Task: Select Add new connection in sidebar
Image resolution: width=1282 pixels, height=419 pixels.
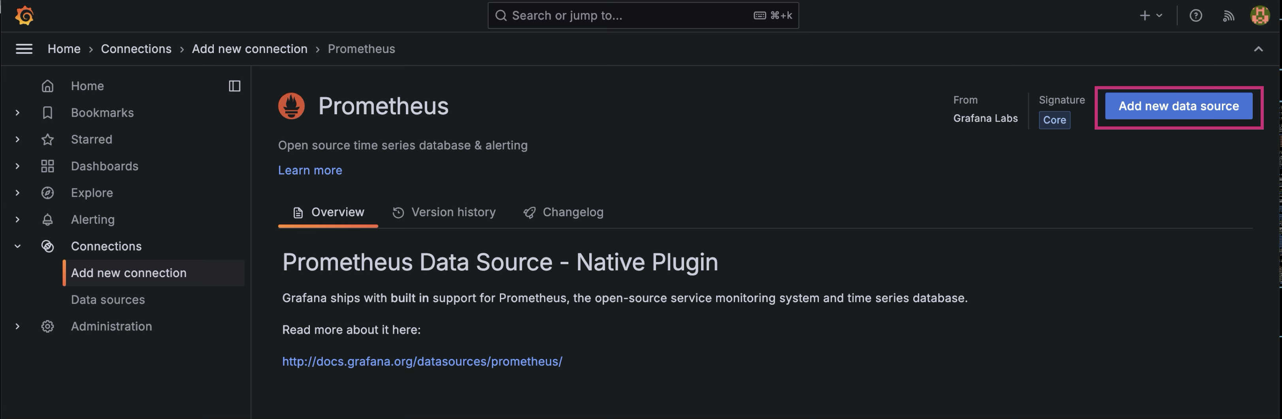Action: click(x=154, y=273)
